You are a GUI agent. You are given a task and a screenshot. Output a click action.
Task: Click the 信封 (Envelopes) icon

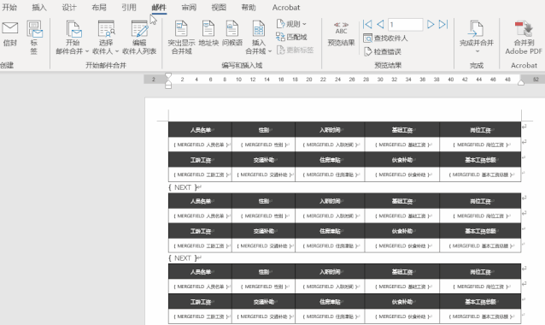[x=9, y=28]
